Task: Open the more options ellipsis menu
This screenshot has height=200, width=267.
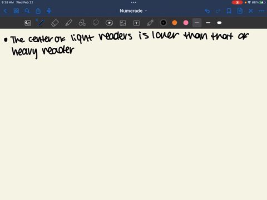Action: [x=261, y=11]
